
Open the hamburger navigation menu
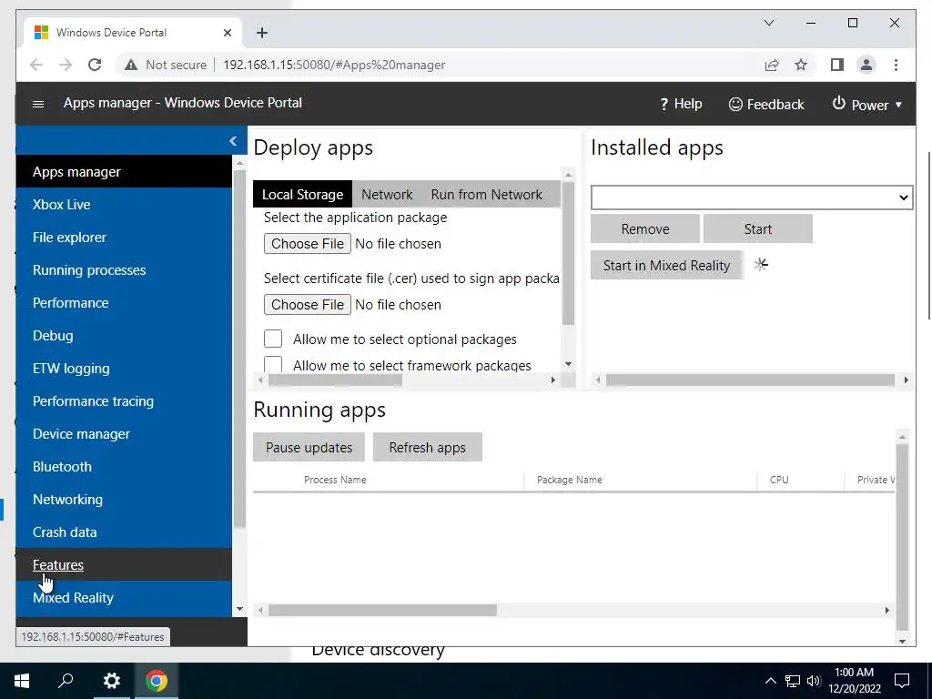click(38, 104)
